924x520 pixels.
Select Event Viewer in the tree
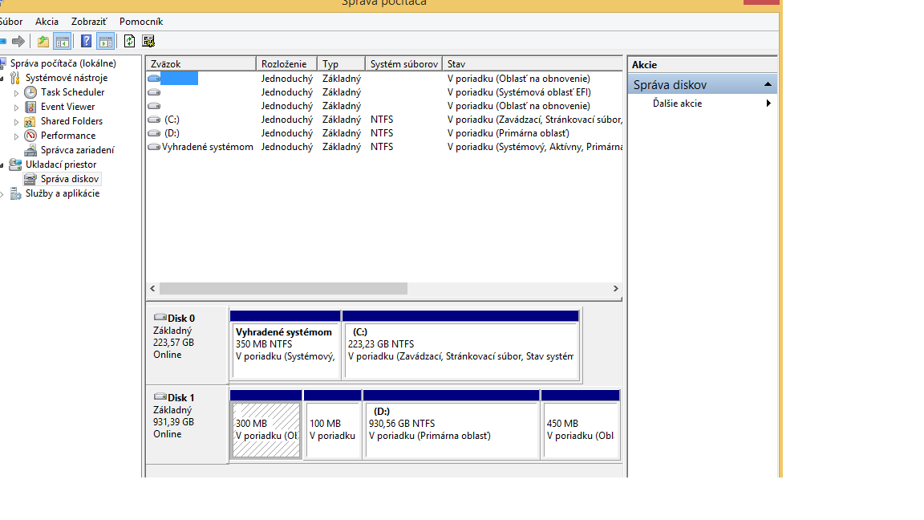click(x=67, y=107)
